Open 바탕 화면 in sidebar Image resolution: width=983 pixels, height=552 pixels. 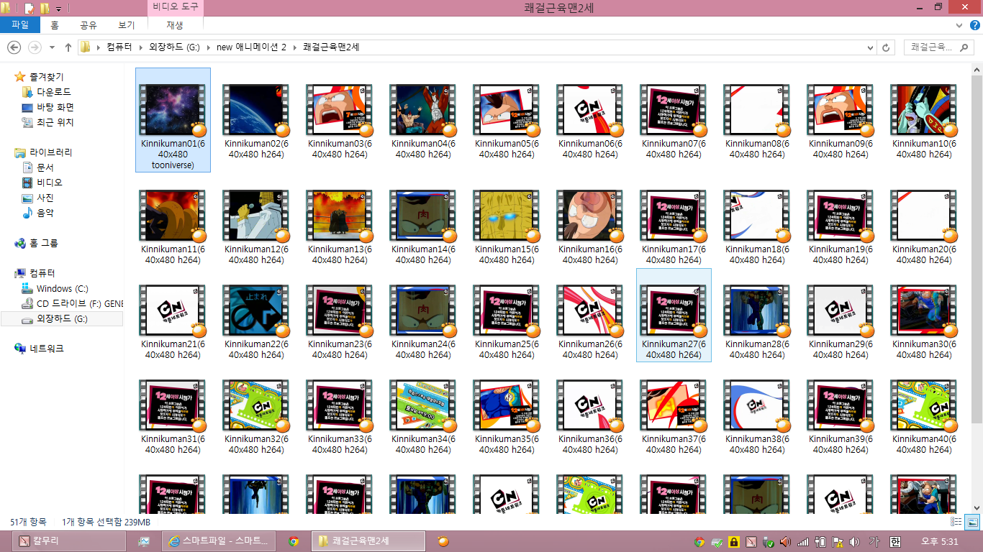[x=55, y=107]
